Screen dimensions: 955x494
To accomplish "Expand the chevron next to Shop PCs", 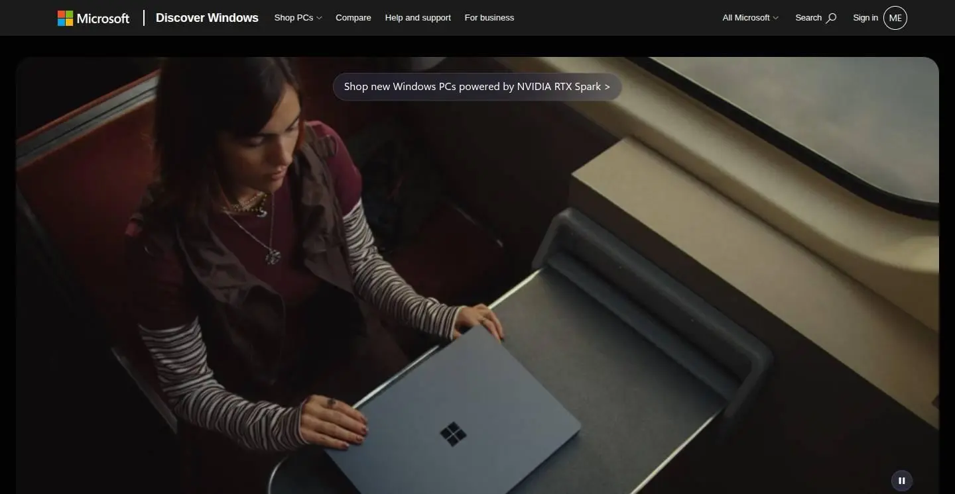I will pos(319,18).
